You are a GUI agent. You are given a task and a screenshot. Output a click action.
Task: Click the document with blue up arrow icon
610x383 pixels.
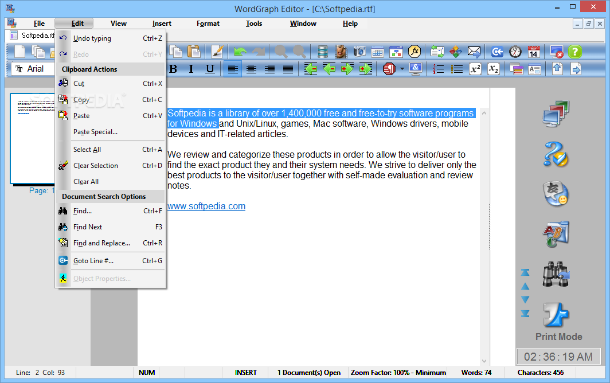557,69
